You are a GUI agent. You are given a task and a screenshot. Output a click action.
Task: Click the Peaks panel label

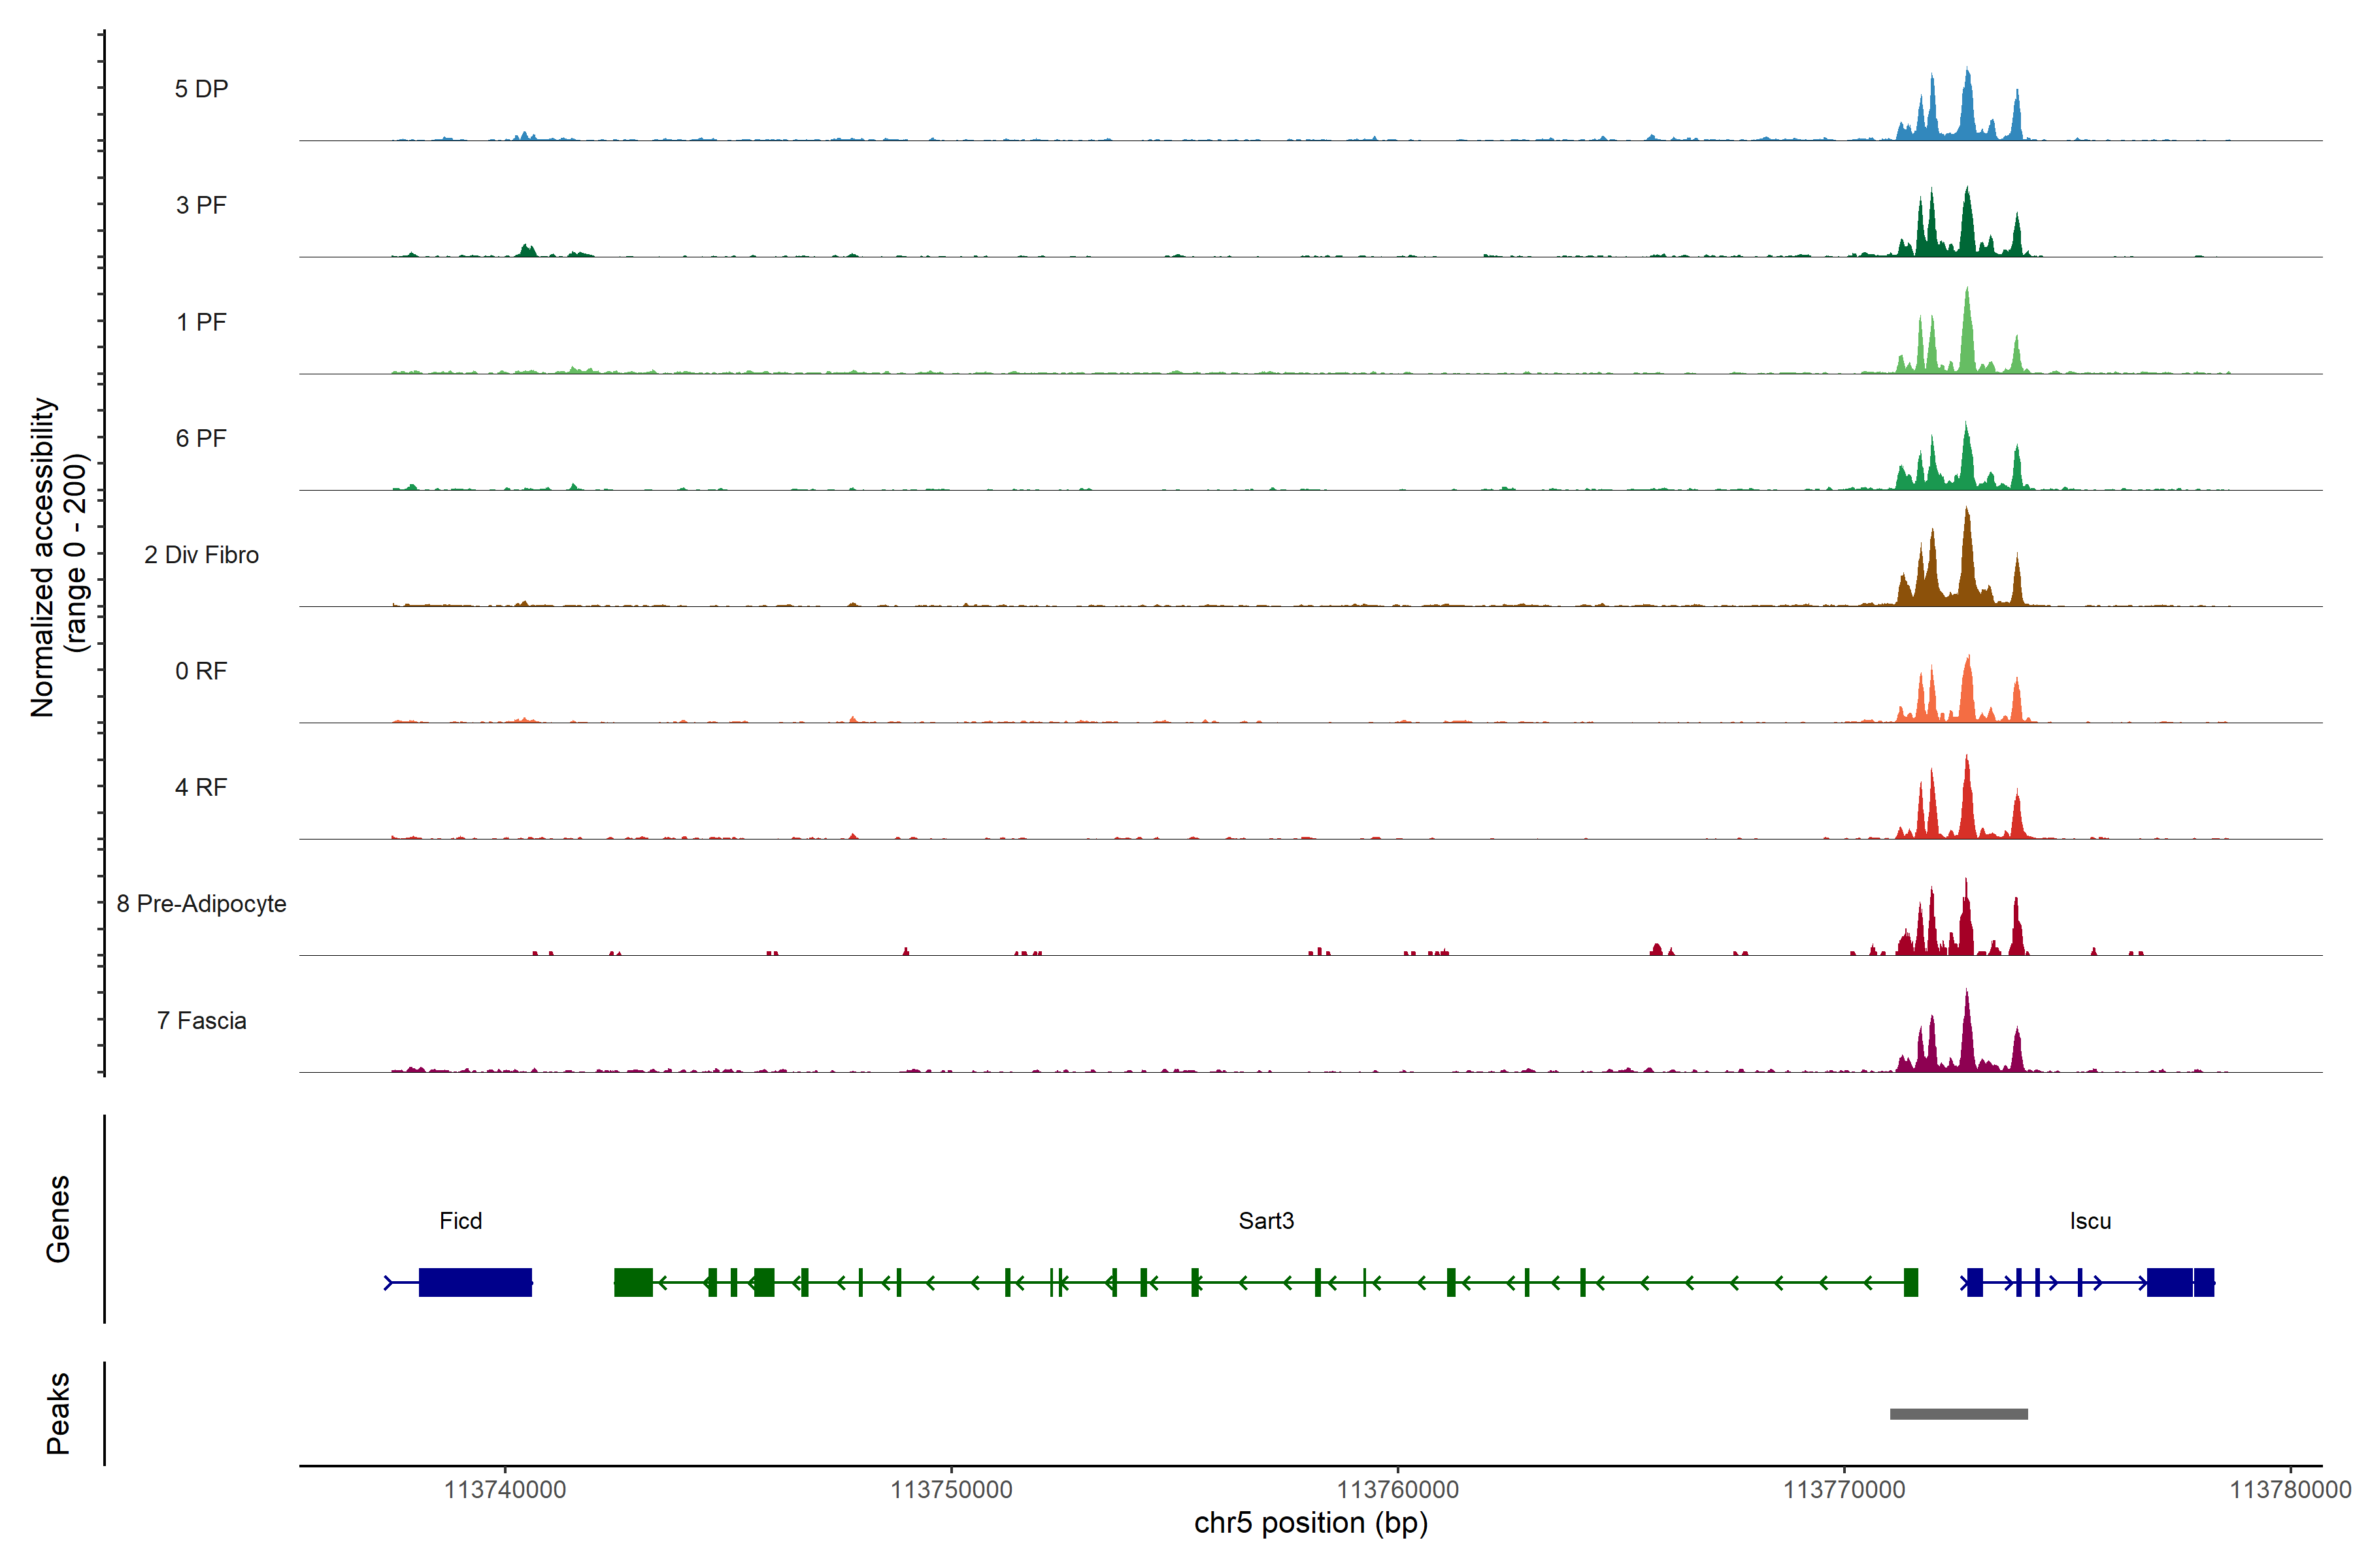[x=58, y=1413]
